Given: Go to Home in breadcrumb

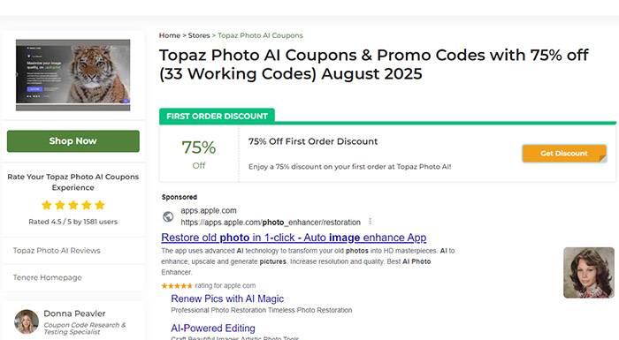Looking at the screenshot, I should (170, 35).
